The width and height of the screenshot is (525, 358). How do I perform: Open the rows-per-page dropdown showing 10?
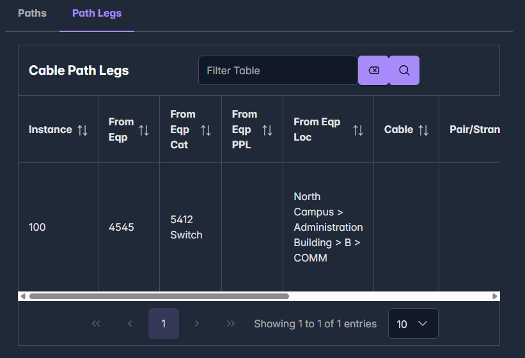412,323
